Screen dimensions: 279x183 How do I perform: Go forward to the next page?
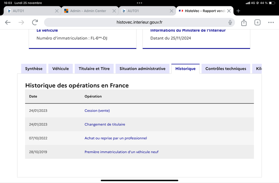tap(21, 22)
